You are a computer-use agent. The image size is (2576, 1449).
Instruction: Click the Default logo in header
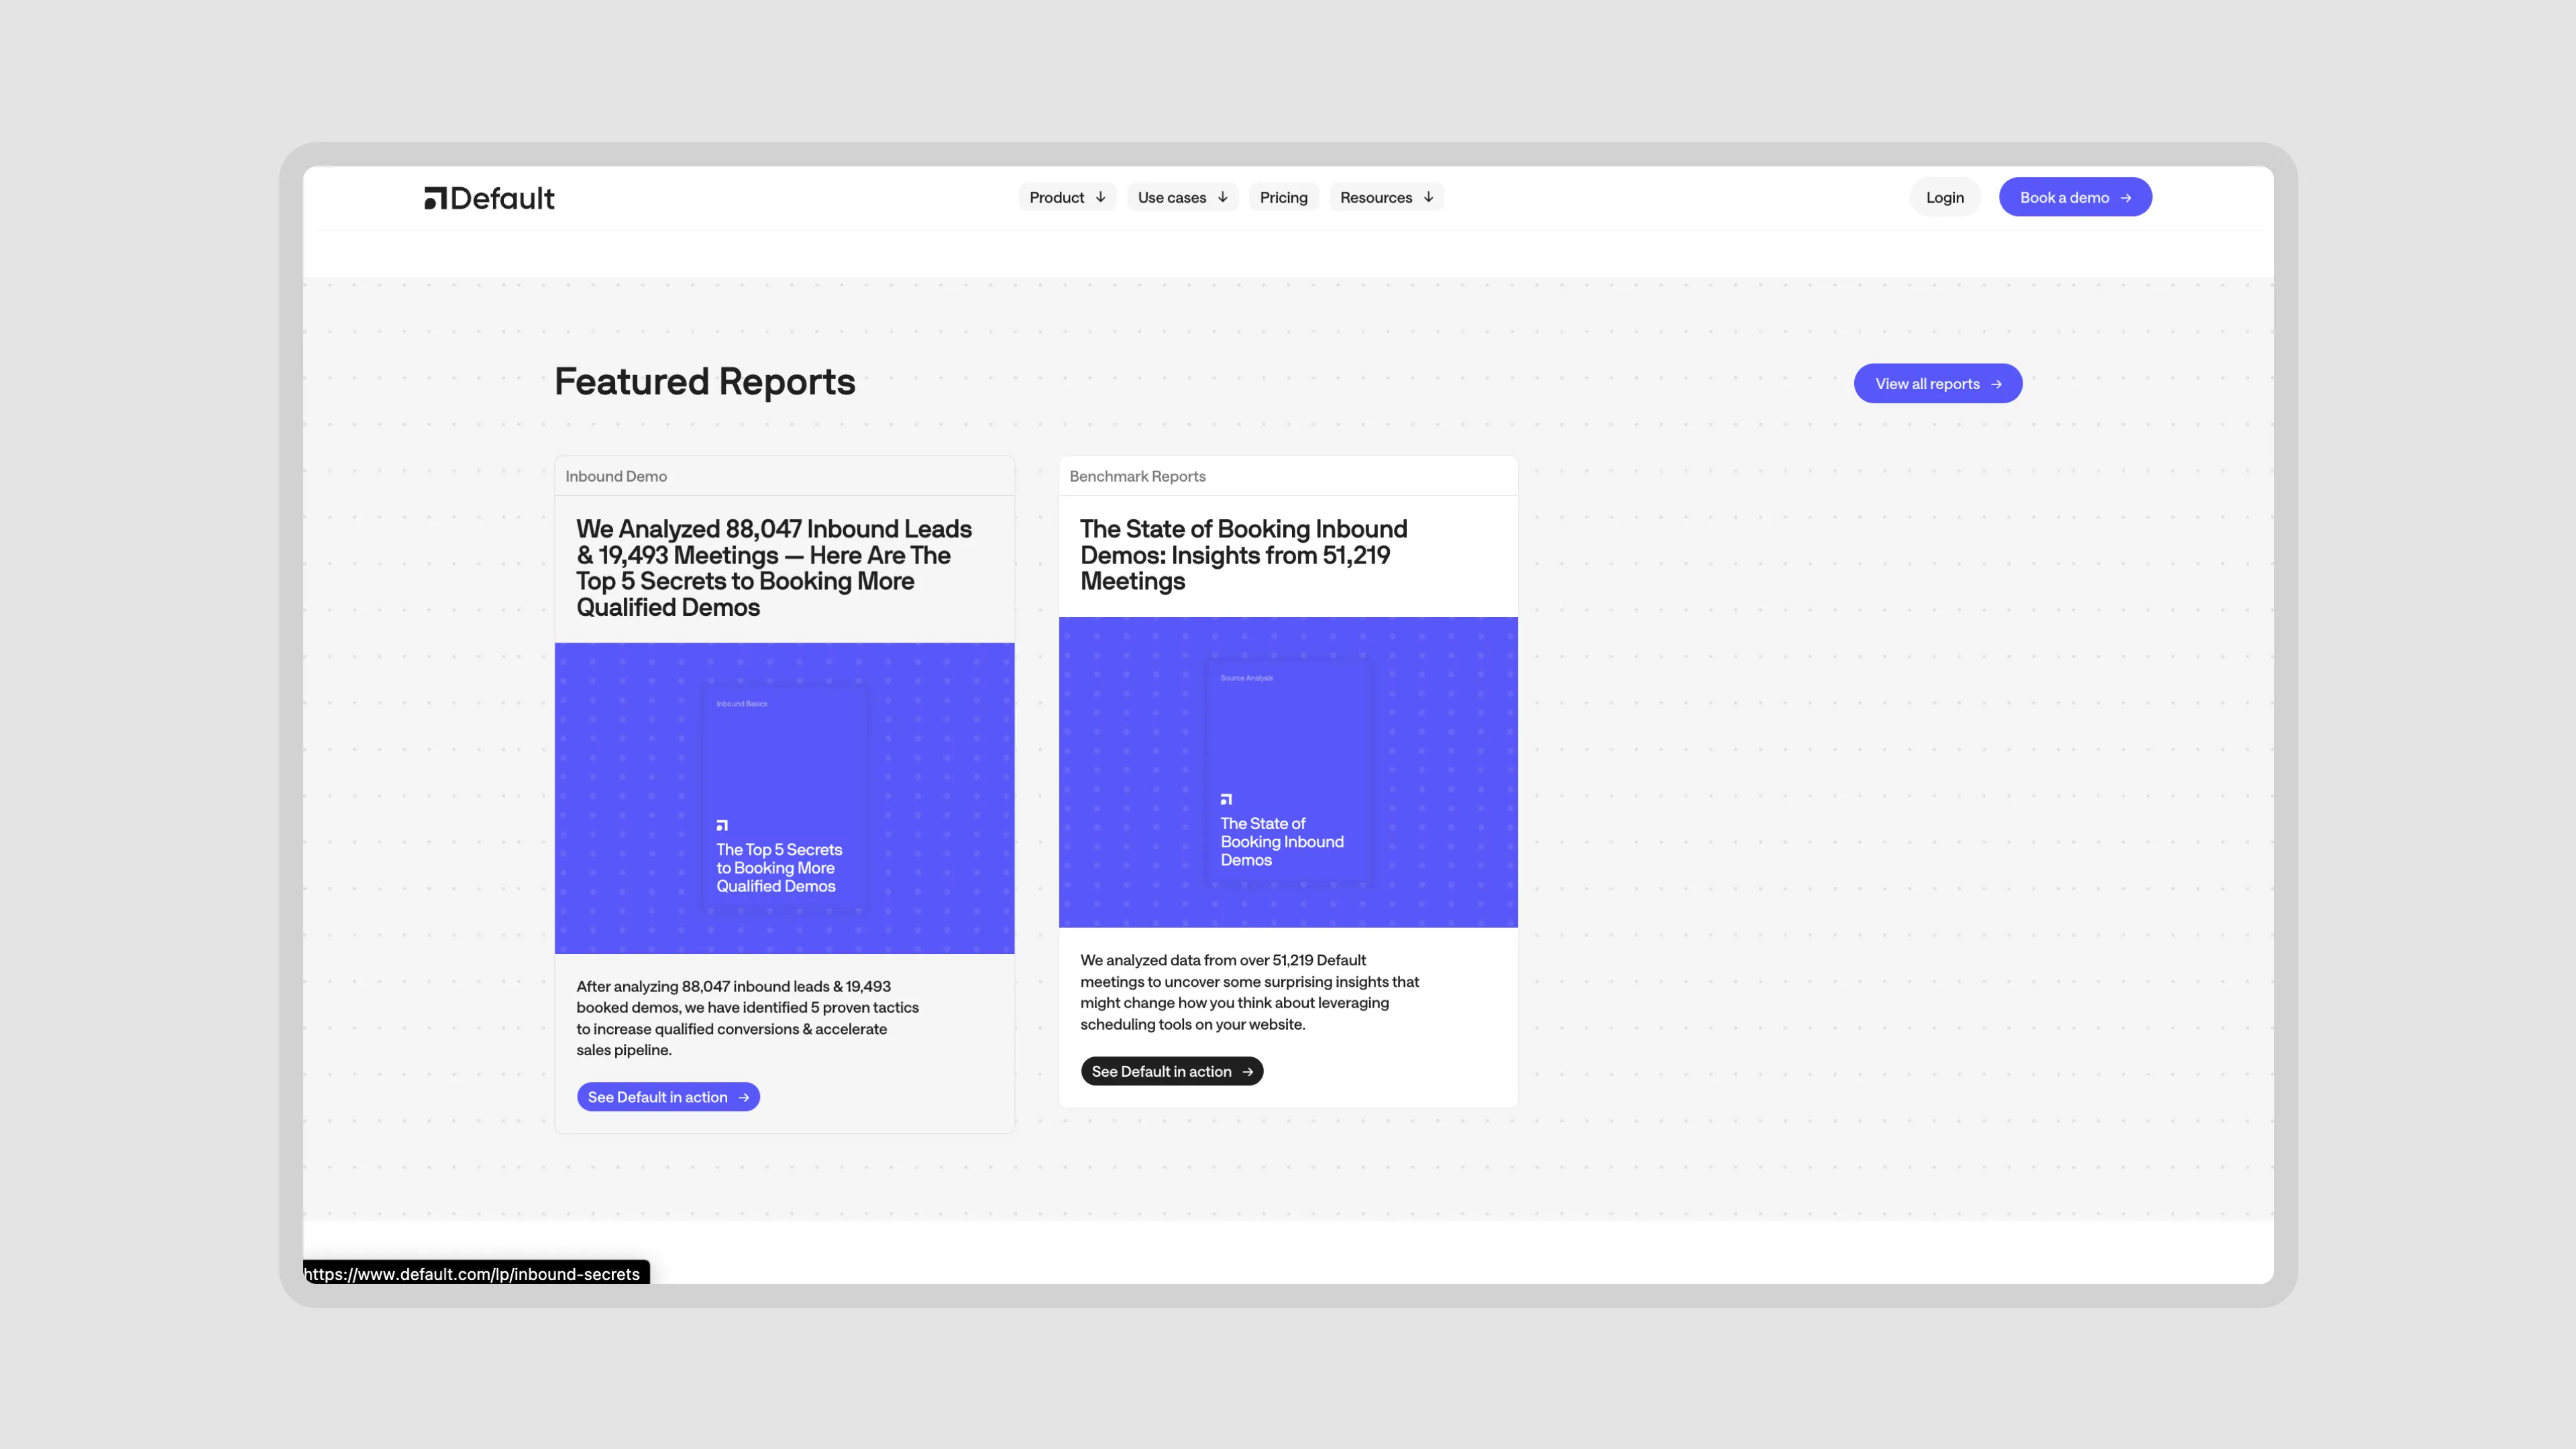click(x=489, y=198)
